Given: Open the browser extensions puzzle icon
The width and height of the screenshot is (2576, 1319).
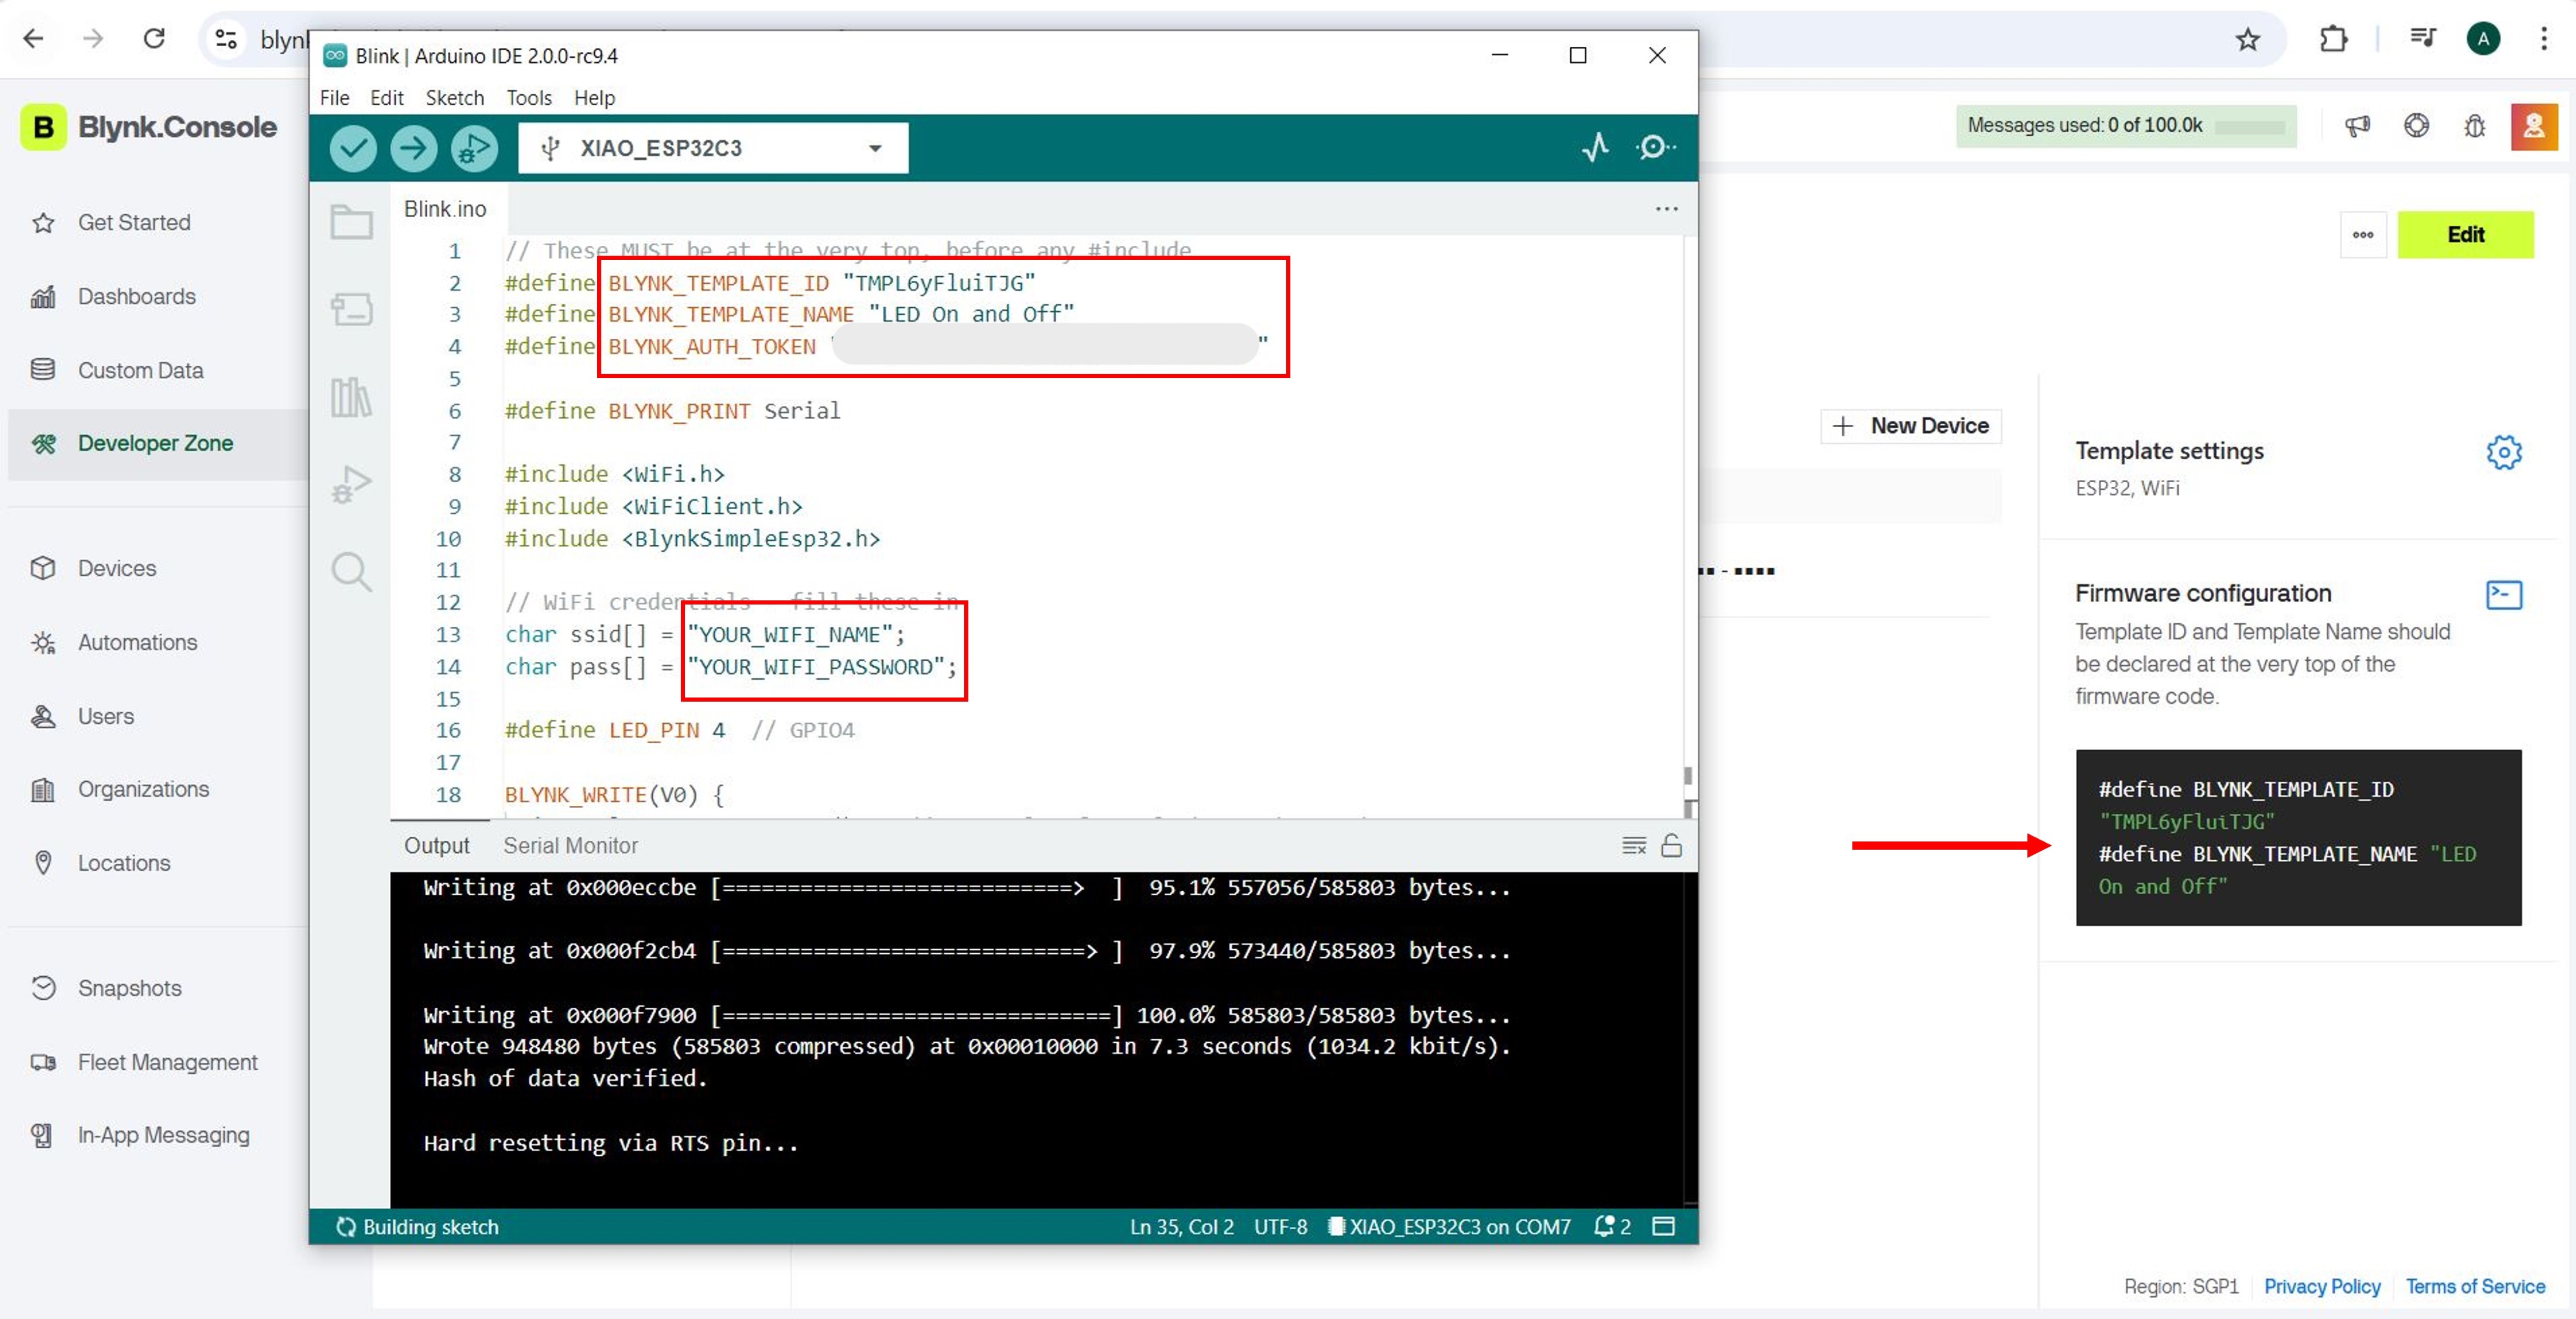Looking at the screenshot, I should [x=2333, y=39].
